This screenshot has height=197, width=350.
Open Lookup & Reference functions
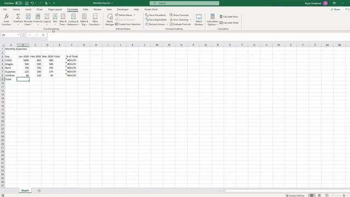(73, 20)
